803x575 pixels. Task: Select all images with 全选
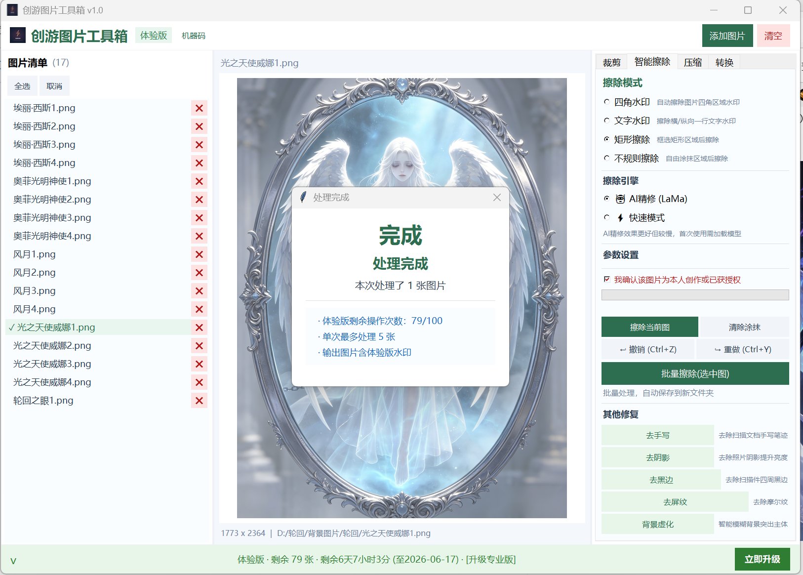click(22, 86)
